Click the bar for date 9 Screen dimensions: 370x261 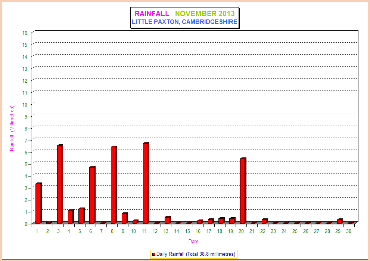(125, 218)
